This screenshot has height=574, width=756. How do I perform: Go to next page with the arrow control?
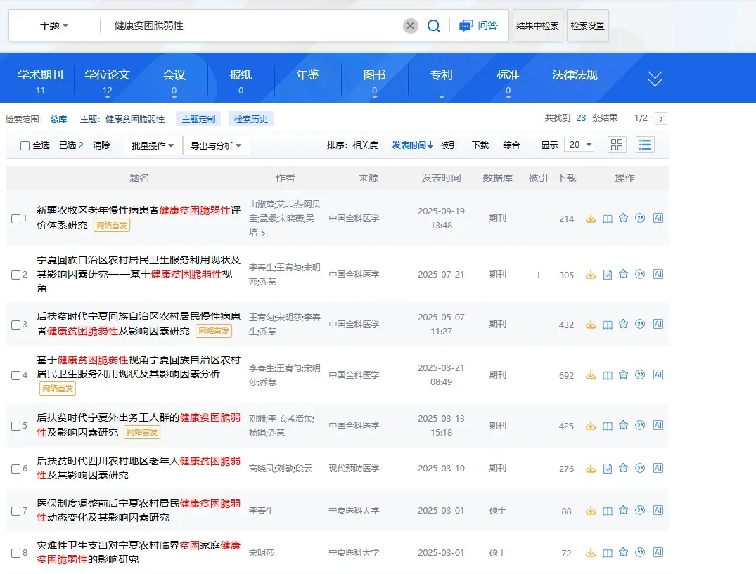[660, 119]
